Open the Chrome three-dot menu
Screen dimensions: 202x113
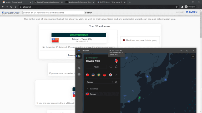pos(199,7)
